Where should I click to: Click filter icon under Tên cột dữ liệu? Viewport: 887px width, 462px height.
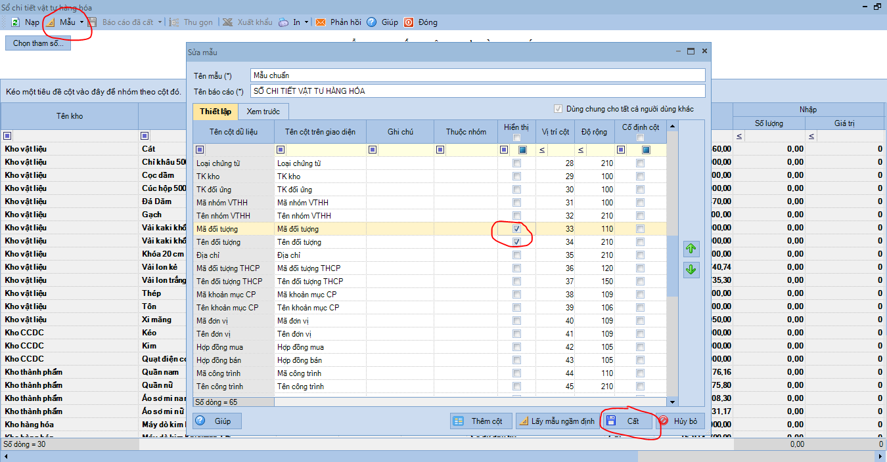200,150
